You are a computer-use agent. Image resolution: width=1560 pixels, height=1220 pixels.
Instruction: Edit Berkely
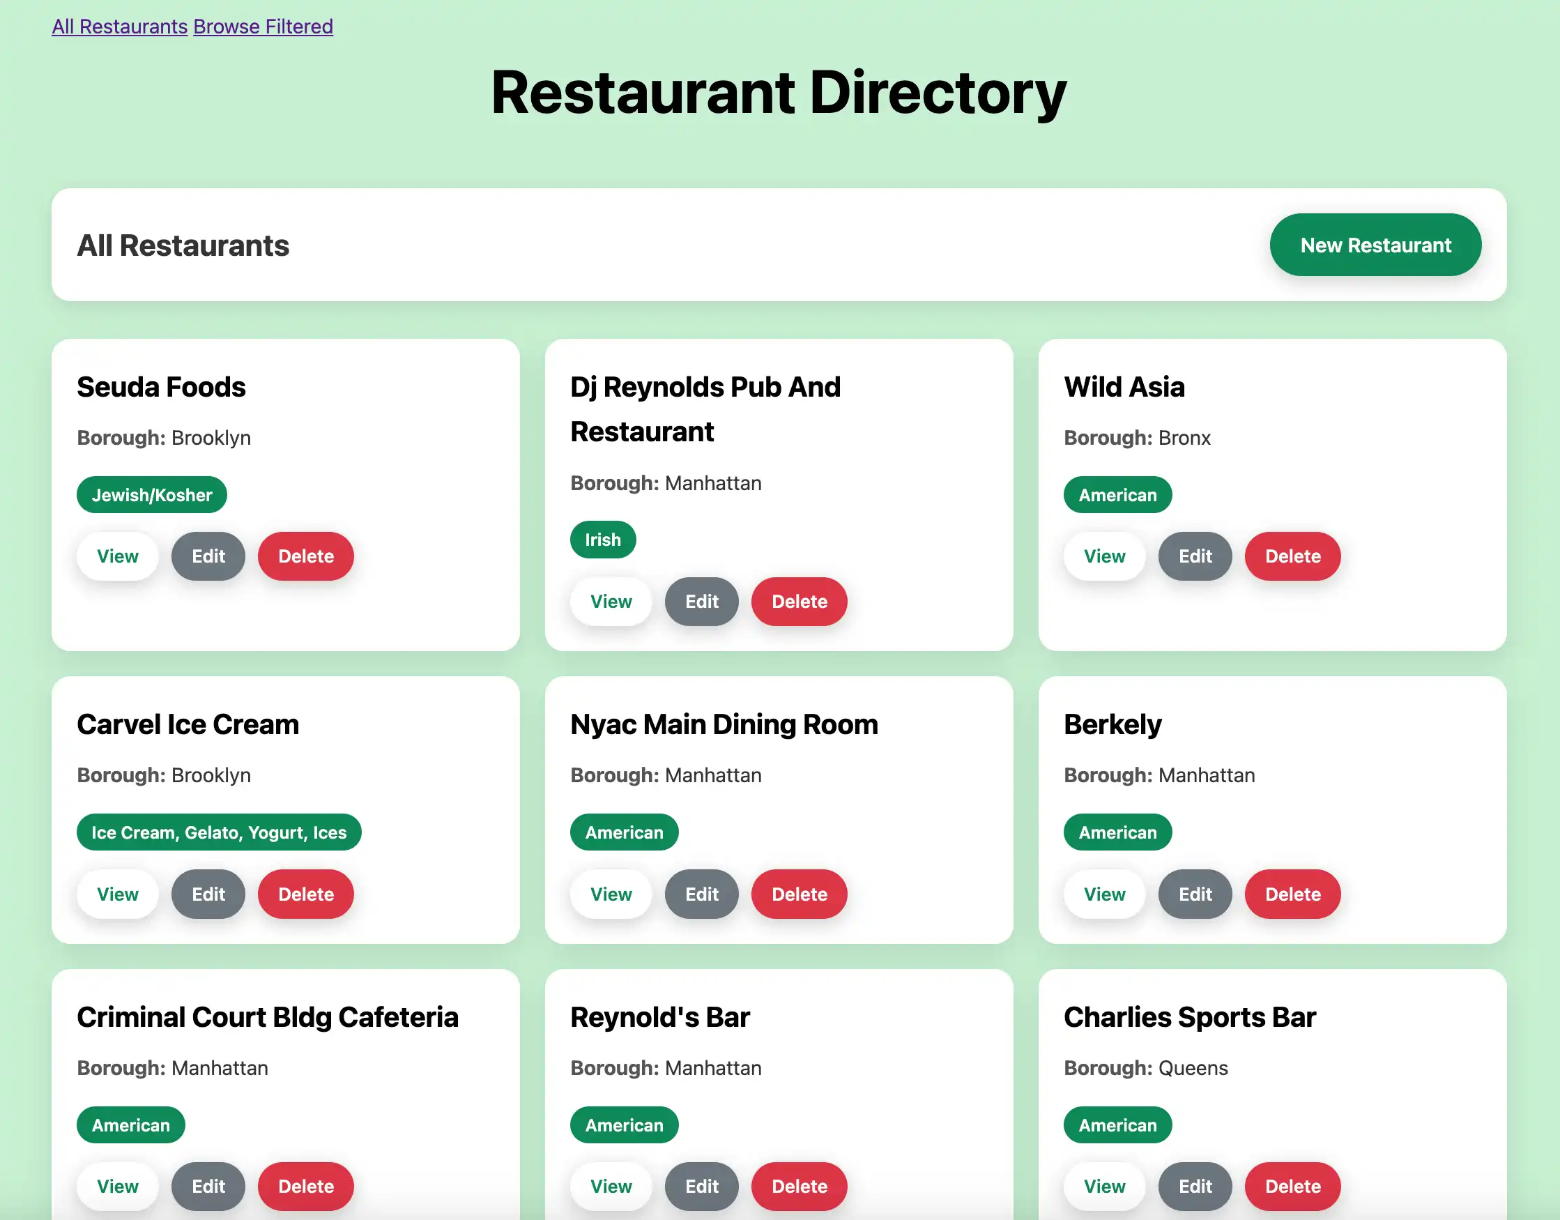1194,894
